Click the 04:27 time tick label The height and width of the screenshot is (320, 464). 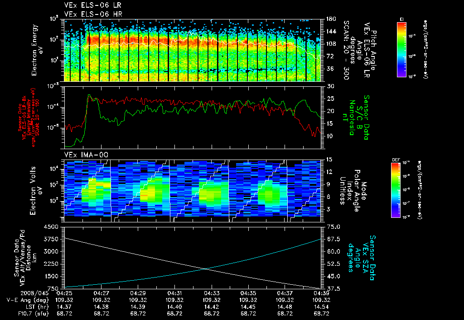pyautogui.click(x=101, y=293)
